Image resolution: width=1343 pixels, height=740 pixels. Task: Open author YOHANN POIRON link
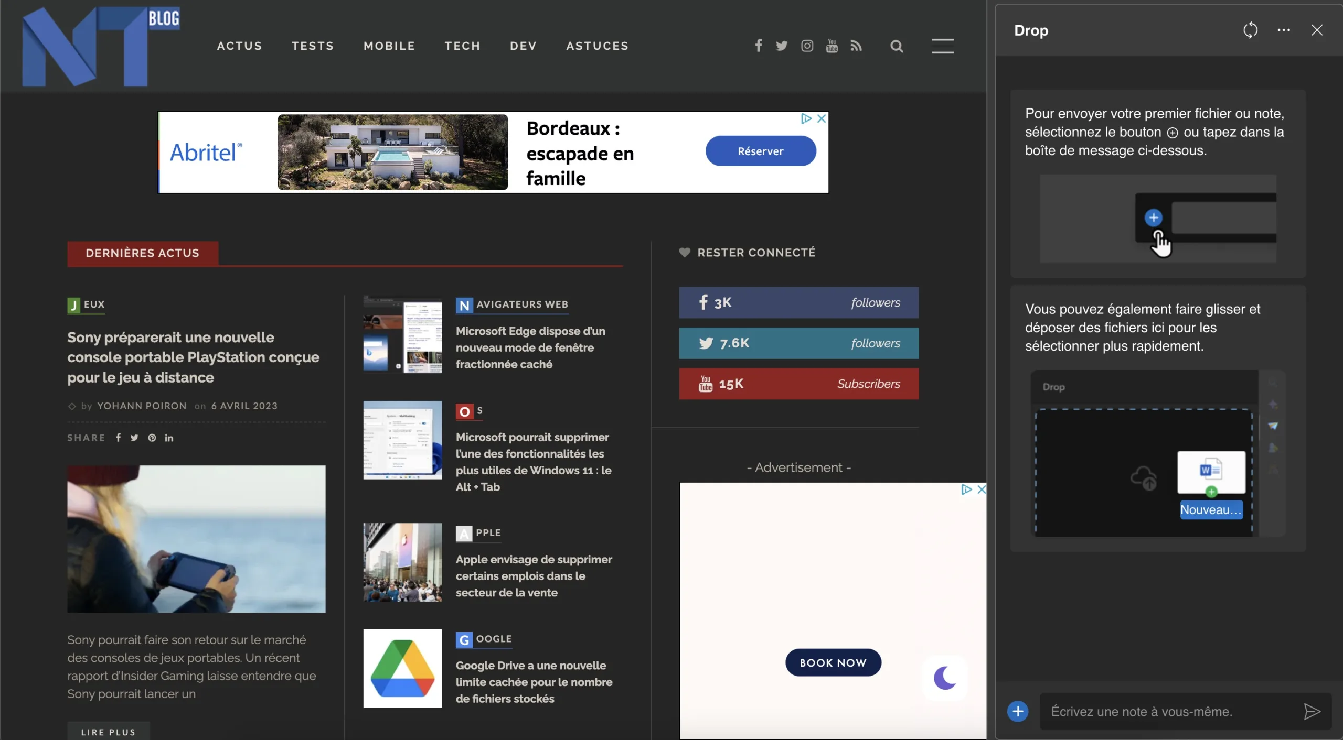pos(142,406)
